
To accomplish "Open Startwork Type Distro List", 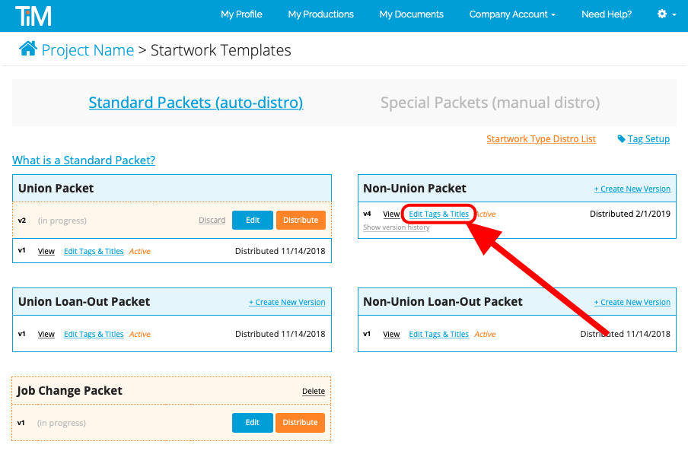I will [541, 139].
